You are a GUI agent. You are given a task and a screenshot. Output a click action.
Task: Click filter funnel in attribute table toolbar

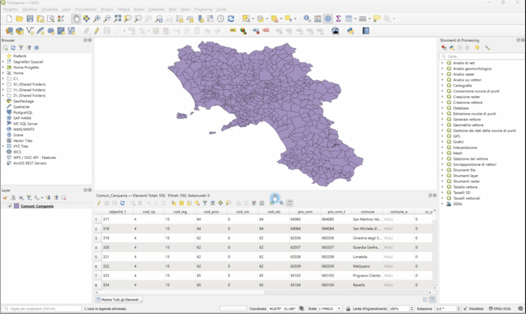pos(204,203)
